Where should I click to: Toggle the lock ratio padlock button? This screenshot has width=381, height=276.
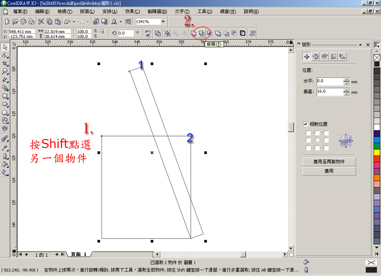pyautogui.click(x=102, y=32)
